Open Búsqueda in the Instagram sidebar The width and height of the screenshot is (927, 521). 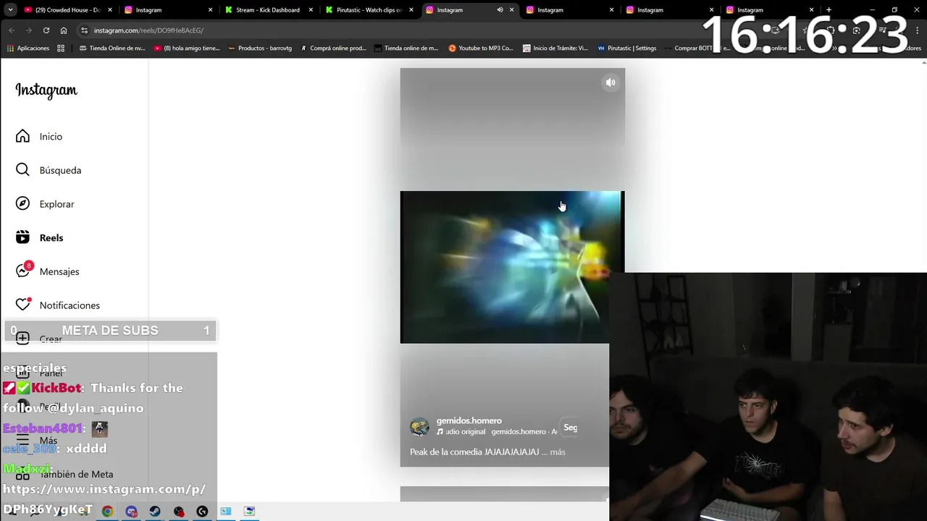tap(49, 170)
